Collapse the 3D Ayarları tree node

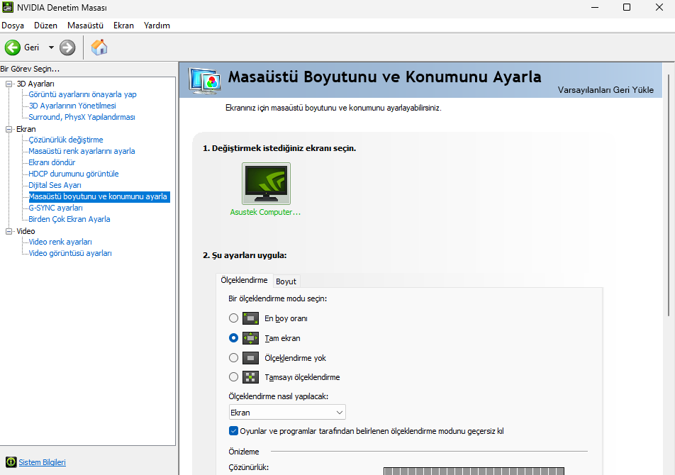pyautogui.click(x=9, y=84)
